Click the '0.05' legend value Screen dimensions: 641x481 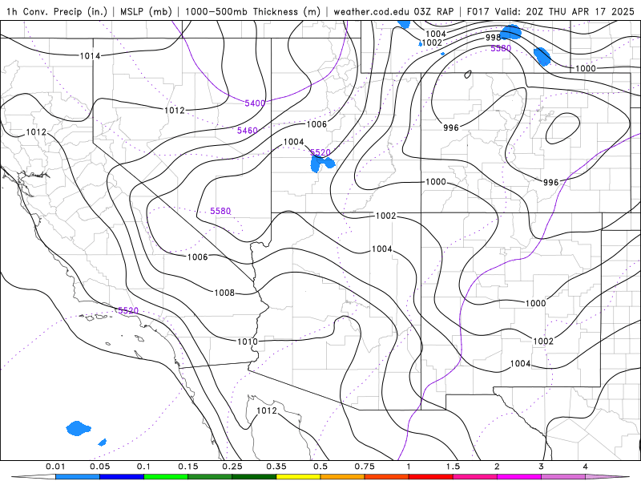click(99, 467)
